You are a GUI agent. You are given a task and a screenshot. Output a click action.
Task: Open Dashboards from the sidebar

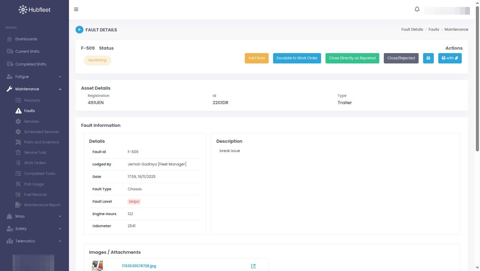(x=26, y=39)
